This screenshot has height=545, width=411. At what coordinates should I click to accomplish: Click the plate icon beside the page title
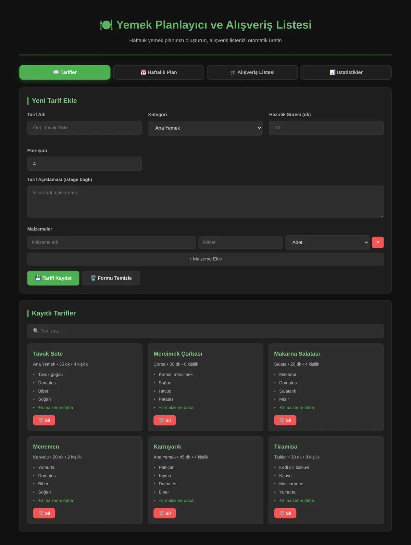[106, 25]
